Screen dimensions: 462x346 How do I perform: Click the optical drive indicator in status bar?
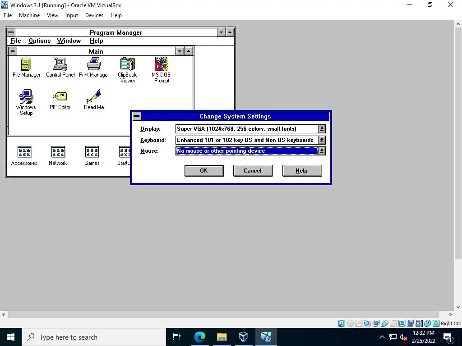(x=350, y=323)
